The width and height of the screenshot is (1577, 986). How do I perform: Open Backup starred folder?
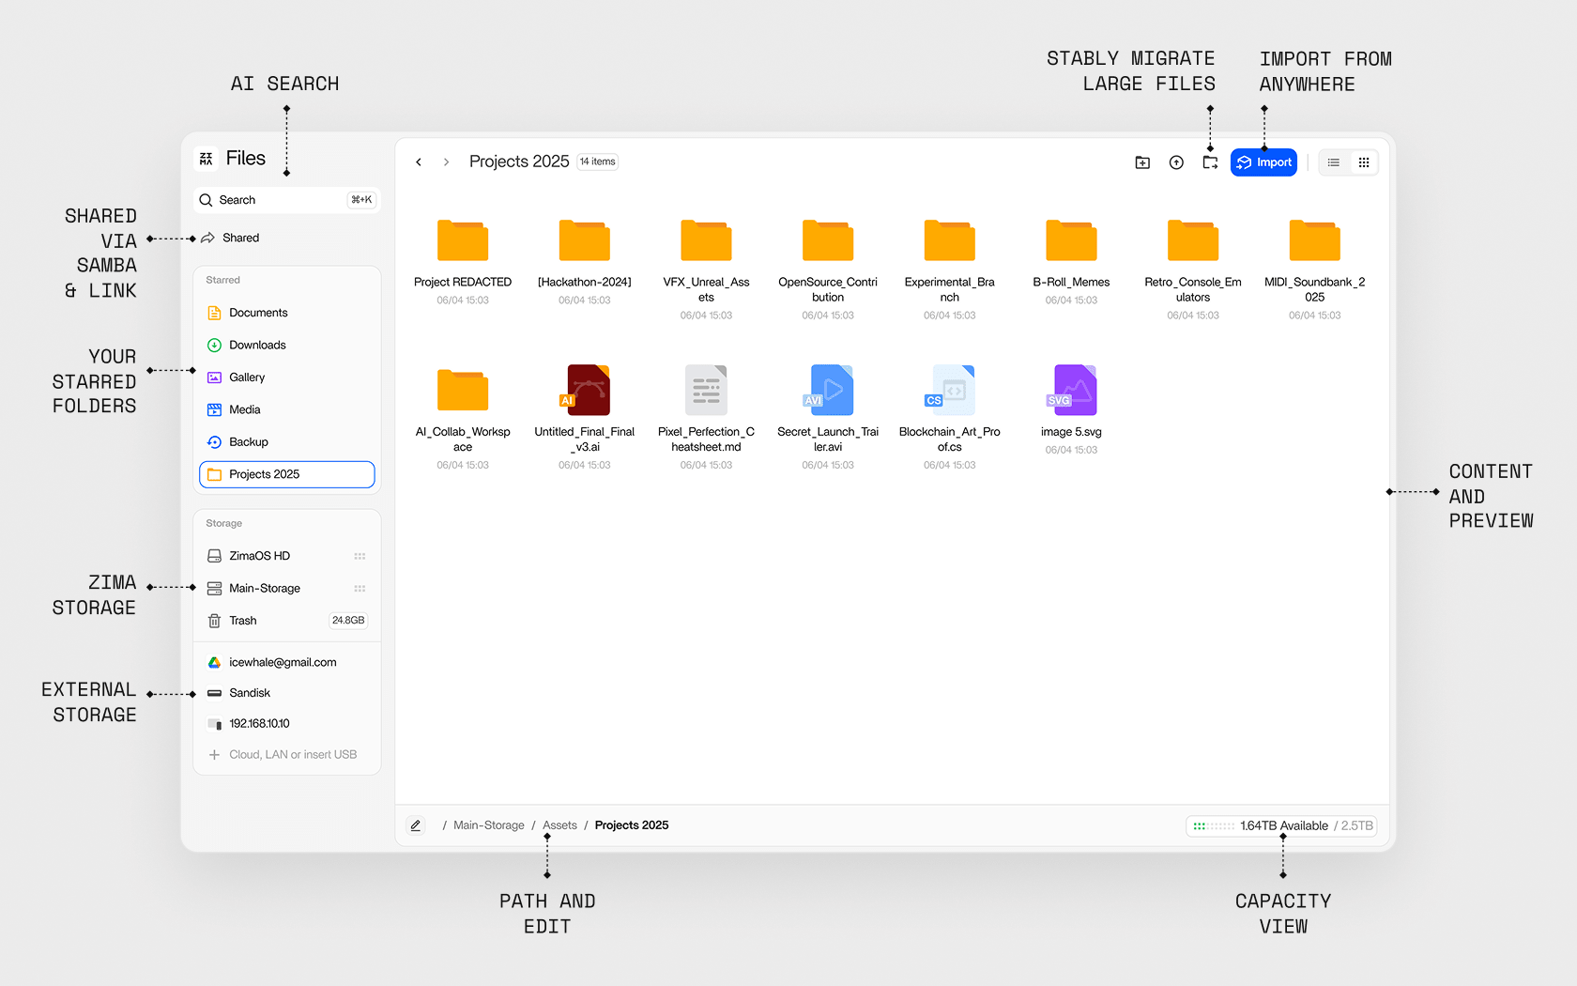[286, 442]
